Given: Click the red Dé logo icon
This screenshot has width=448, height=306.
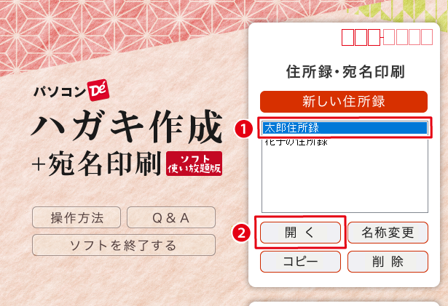Looking at the screenshot, I should click(98, 90).
